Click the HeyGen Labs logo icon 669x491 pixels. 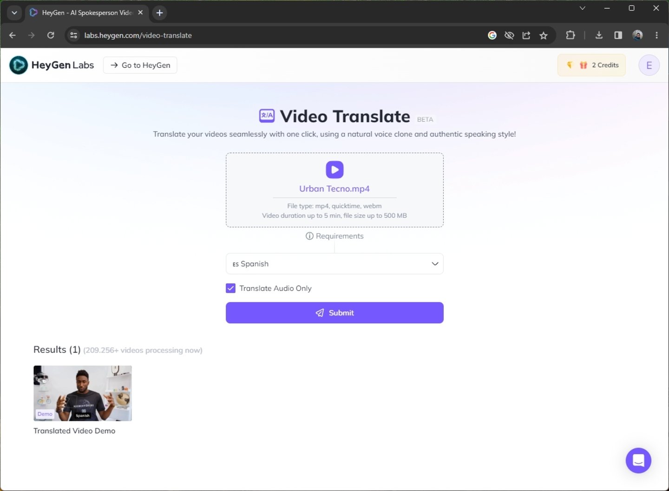(x=19, y=65)
